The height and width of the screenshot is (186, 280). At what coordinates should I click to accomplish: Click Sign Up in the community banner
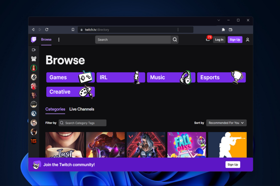point(233,165)
